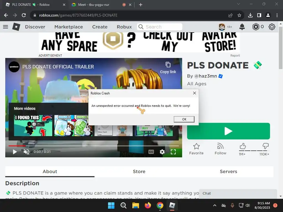Open Chrome profile icon

[x=268, y=15]
